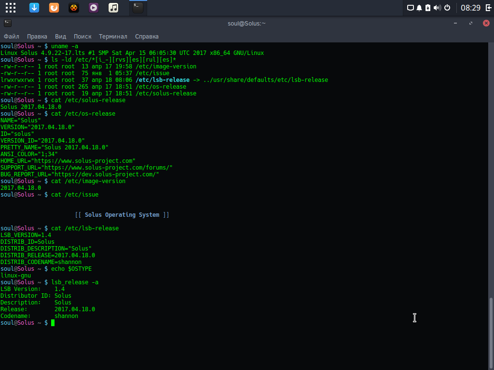Check battery charging status icon

[428, 8]
